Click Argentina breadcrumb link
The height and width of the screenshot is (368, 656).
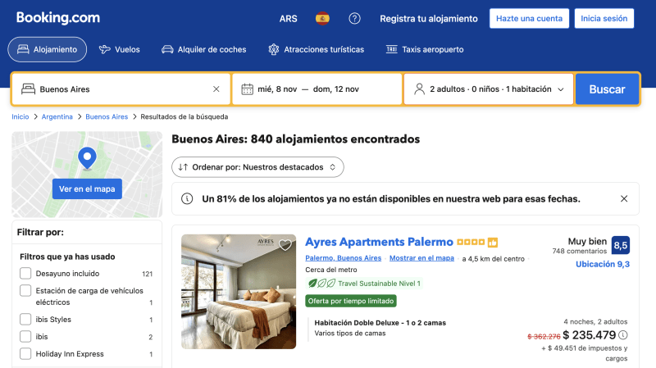tap(57, 116)
